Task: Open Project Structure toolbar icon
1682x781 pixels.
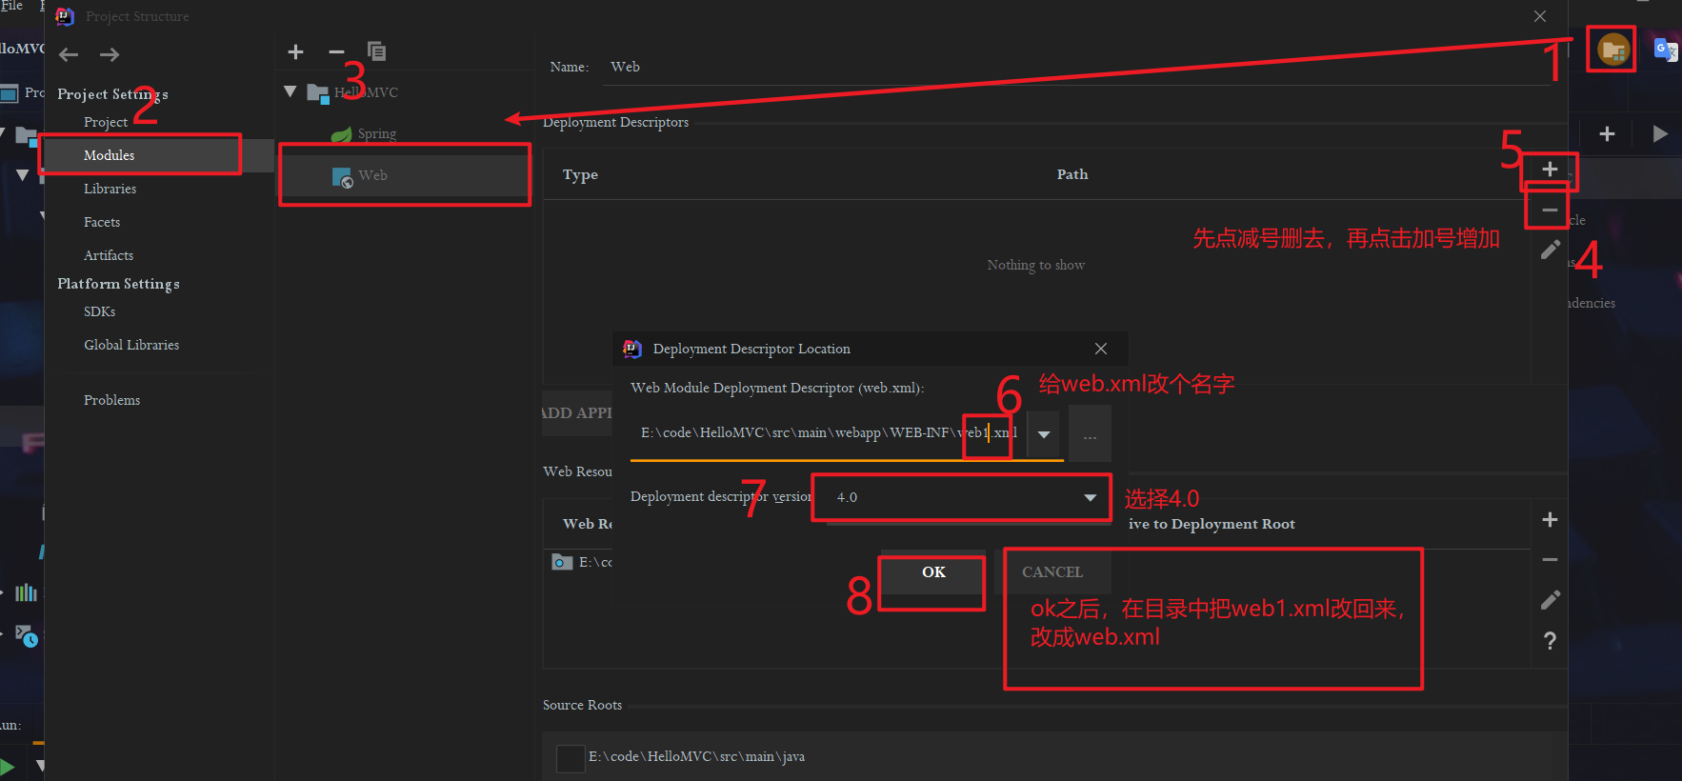Action: (x=1613, y=50)
